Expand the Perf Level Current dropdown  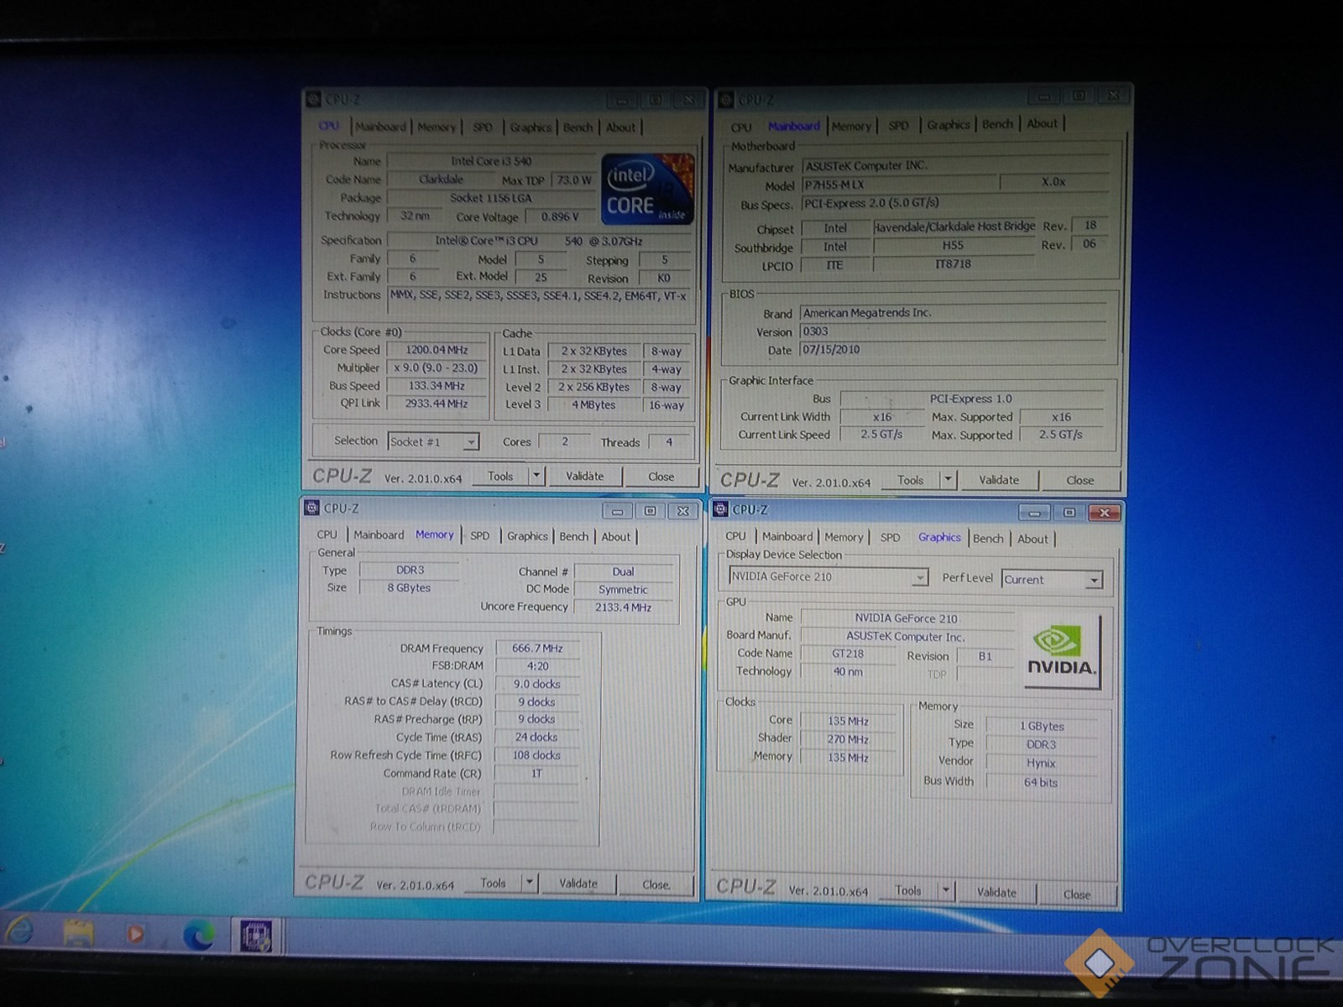1094,580
